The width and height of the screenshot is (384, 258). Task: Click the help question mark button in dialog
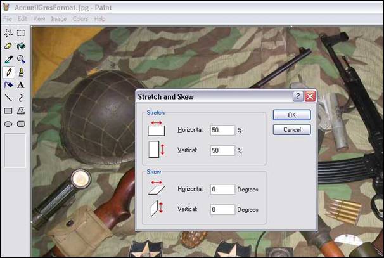click(x=298, y=96)
